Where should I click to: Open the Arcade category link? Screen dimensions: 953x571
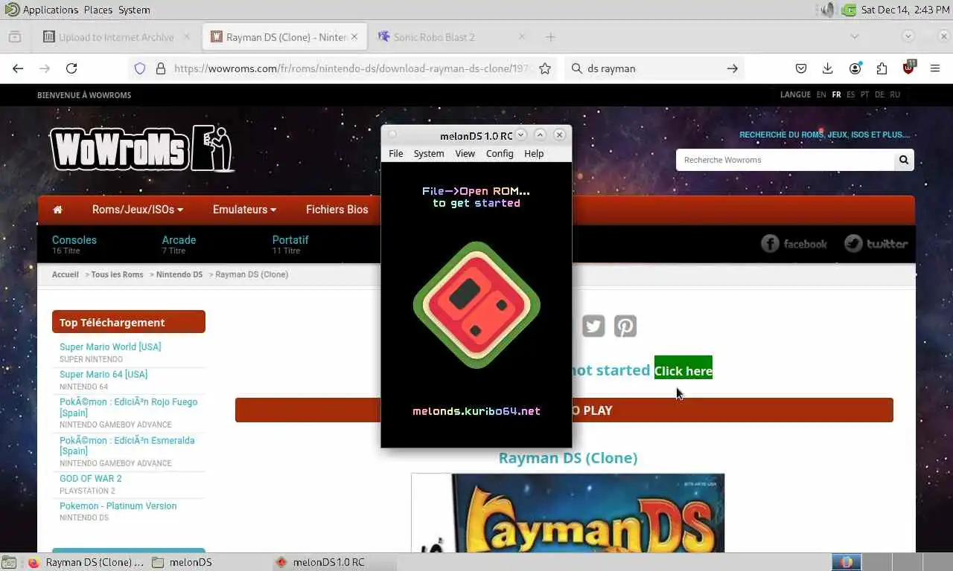click(x=179, y=240)
